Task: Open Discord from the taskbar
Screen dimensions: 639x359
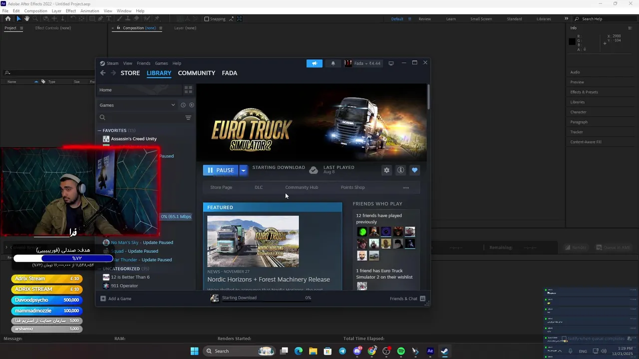Action: point(357,351)
